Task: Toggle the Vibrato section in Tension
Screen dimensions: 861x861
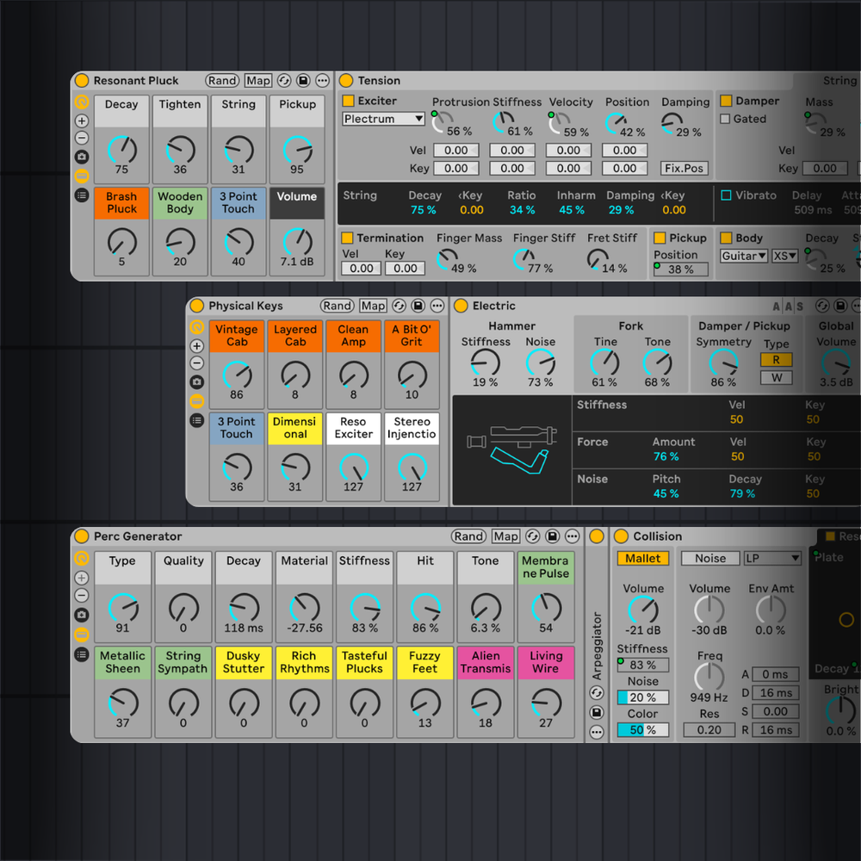Action: point(726,195)
